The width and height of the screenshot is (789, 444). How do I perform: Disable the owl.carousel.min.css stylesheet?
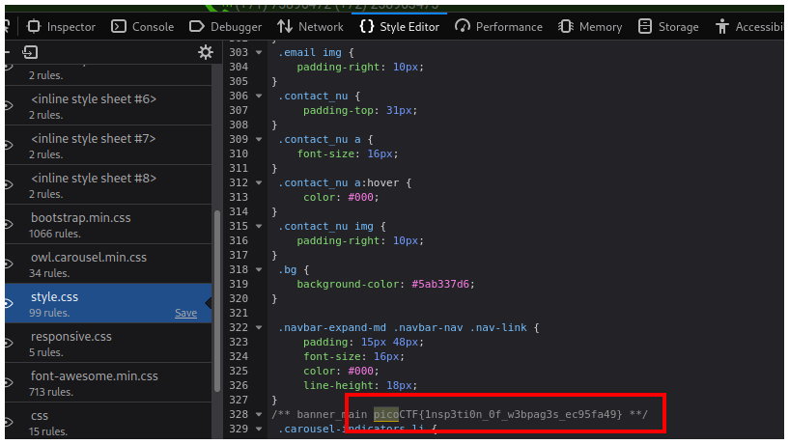[x=7, y=264]
